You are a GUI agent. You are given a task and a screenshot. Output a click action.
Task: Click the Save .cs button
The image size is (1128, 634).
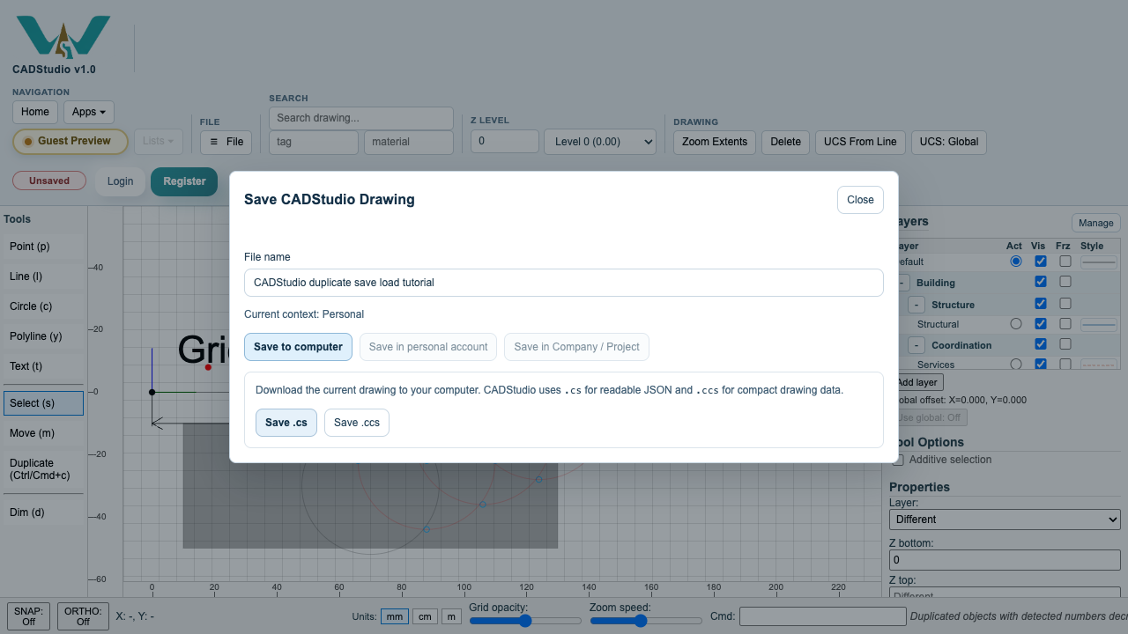coord(286,423)
